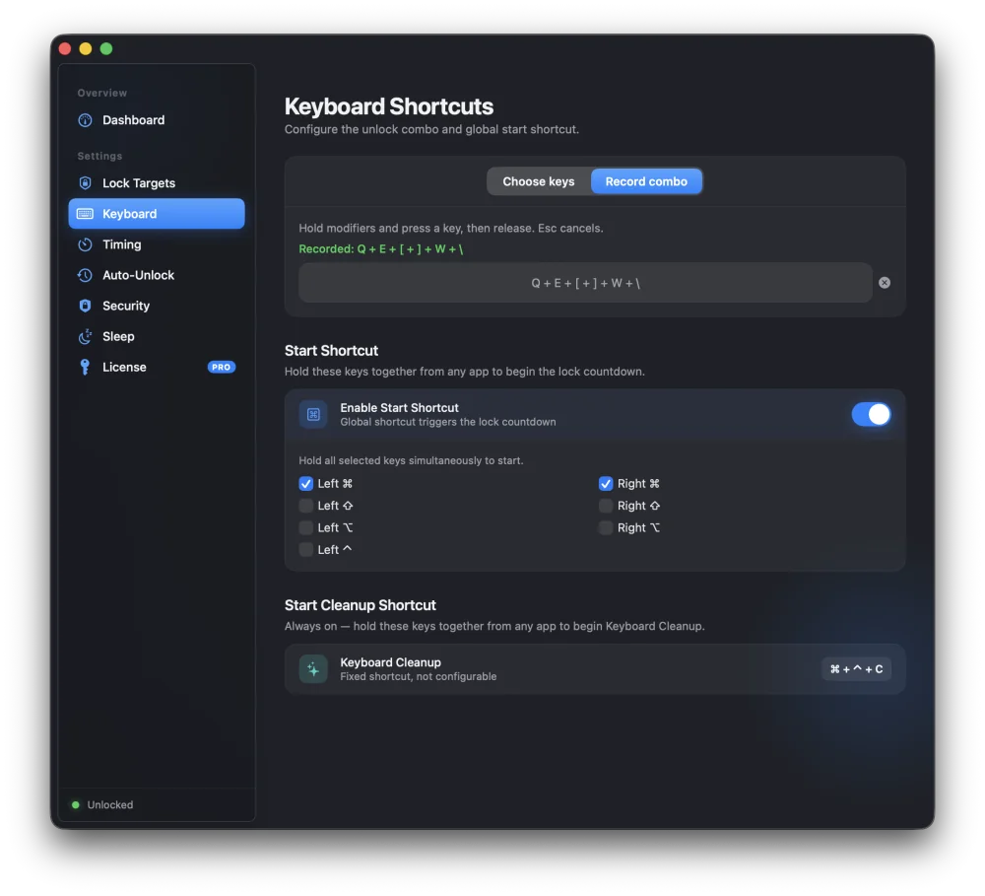Click the Sleep moon icon
The height and width of the screenshot is (896, 985).
85,336
